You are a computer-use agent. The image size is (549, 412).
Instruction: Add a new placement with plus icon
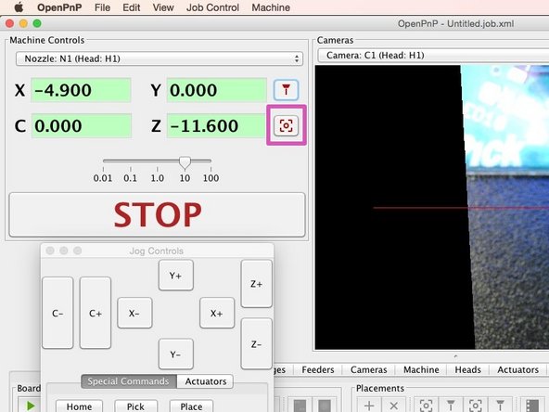click(x=369, y=406)
